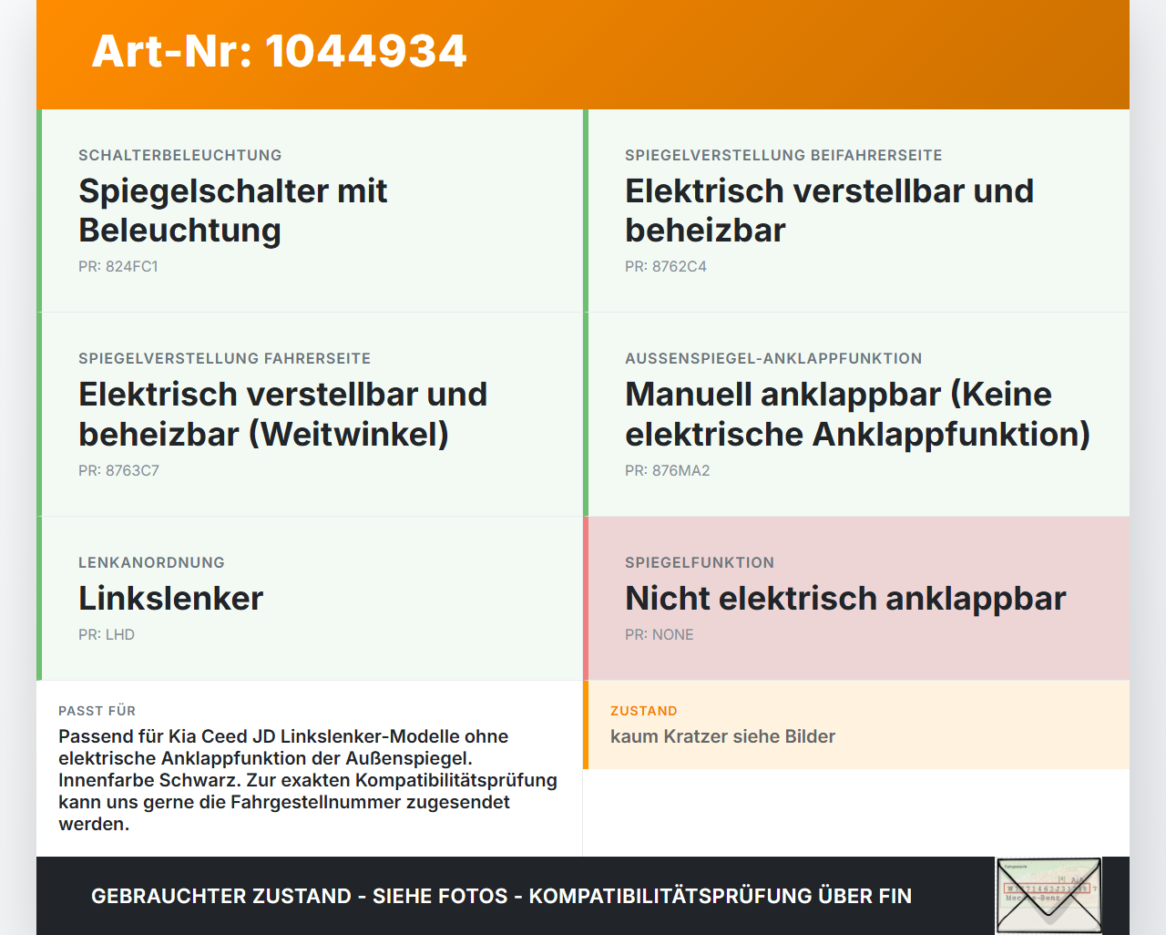Click PR code 8762C4
Image resolution: width=1166 pixels, height=935 pixels.
coord(666,266)
